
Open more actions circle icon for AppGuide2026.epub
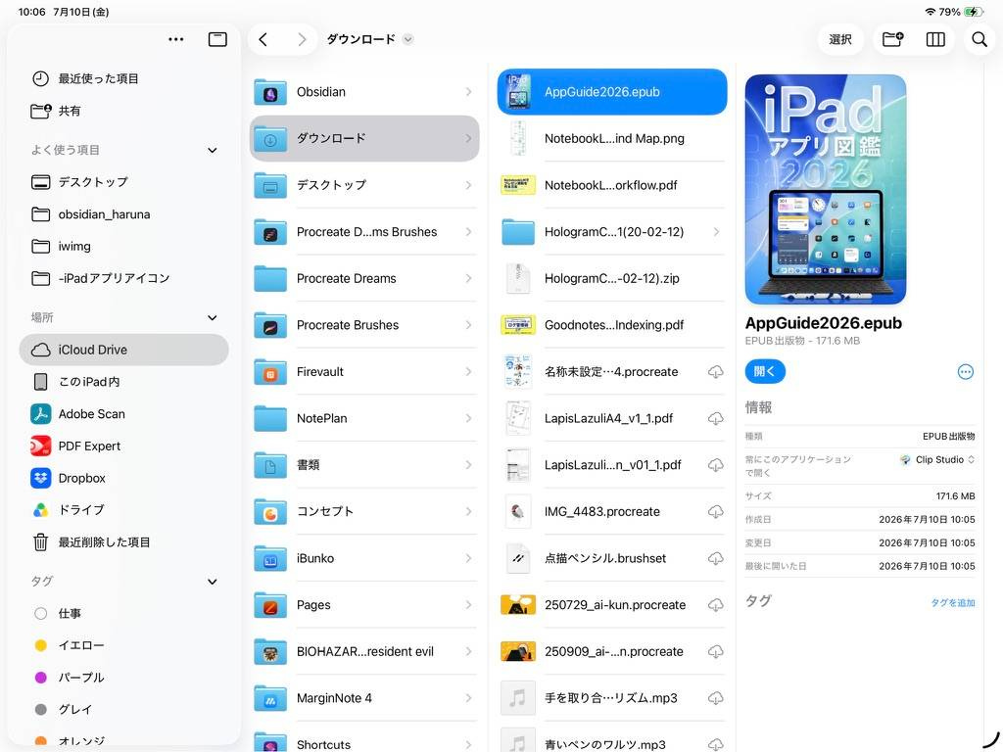(x=965, y=371)
